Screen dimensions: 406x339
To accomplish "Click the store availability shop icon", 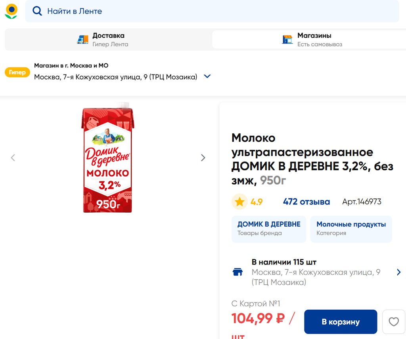I will click(237, 272).
